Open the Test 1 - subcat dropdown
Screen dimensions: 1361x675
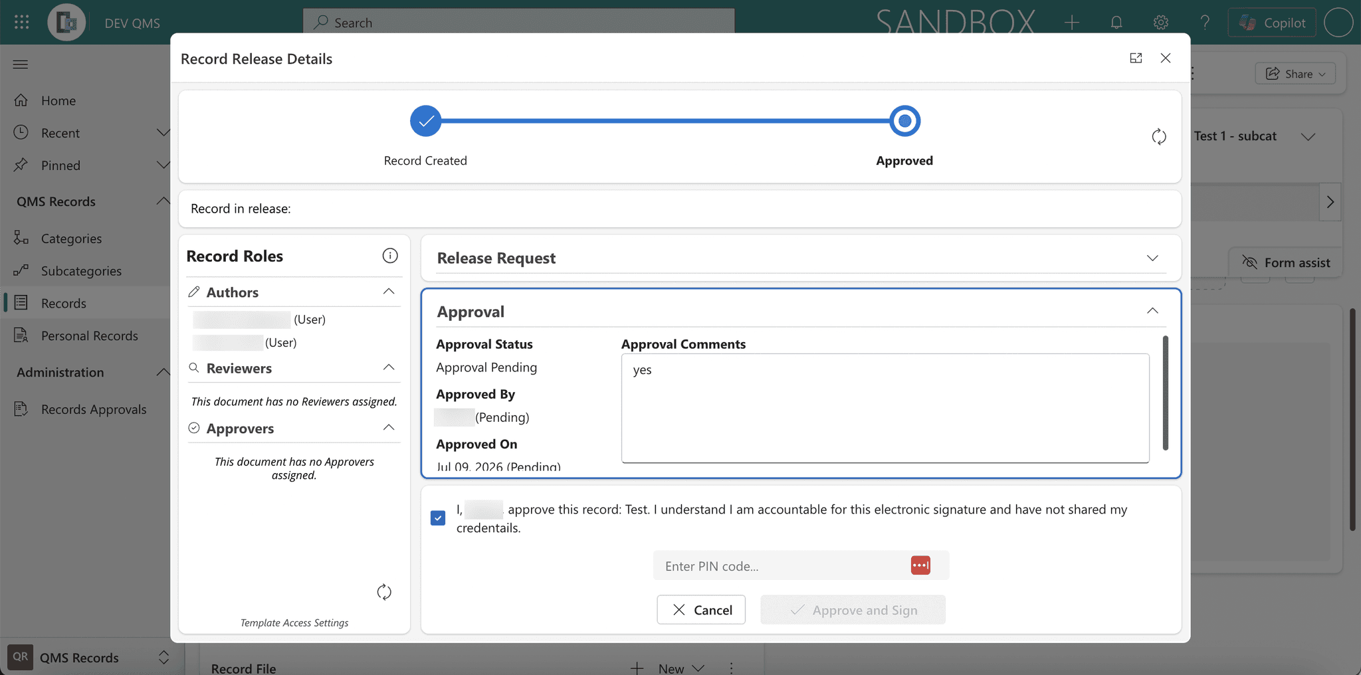(x=1308, y=137)
